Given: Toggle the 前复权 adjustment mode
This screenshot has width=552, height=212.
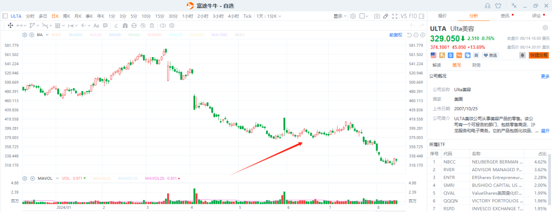Looking at the screenshot, I should click(396, 35).
